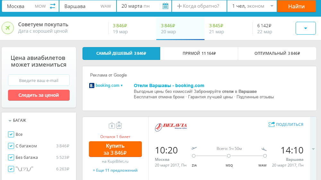Click the orange Найти search button
The image size is (321, 180).
coord(296,6)
